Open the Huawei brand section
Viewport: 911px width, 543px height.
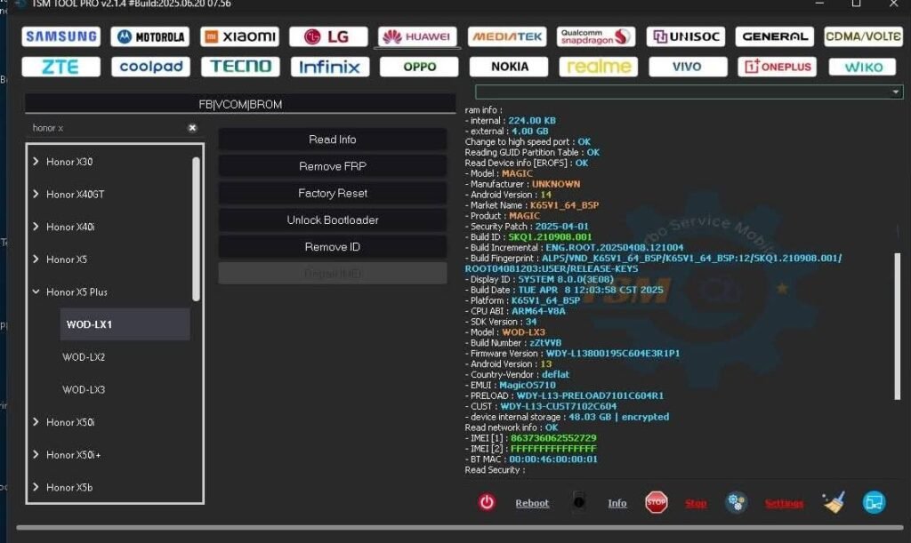point(417,36)
